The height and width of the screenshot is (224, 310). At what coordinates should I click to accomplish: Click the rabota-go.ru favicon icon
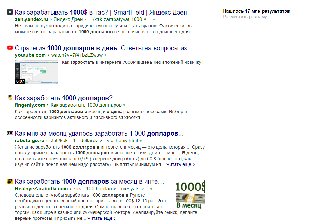click(10, 133)
